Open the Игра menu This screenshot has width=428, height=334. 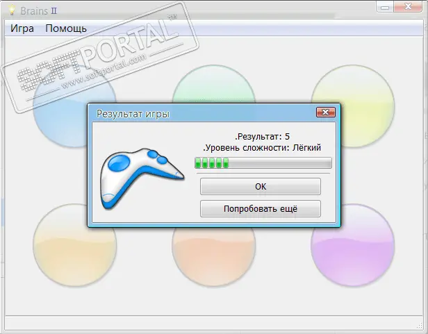point(22,28)
